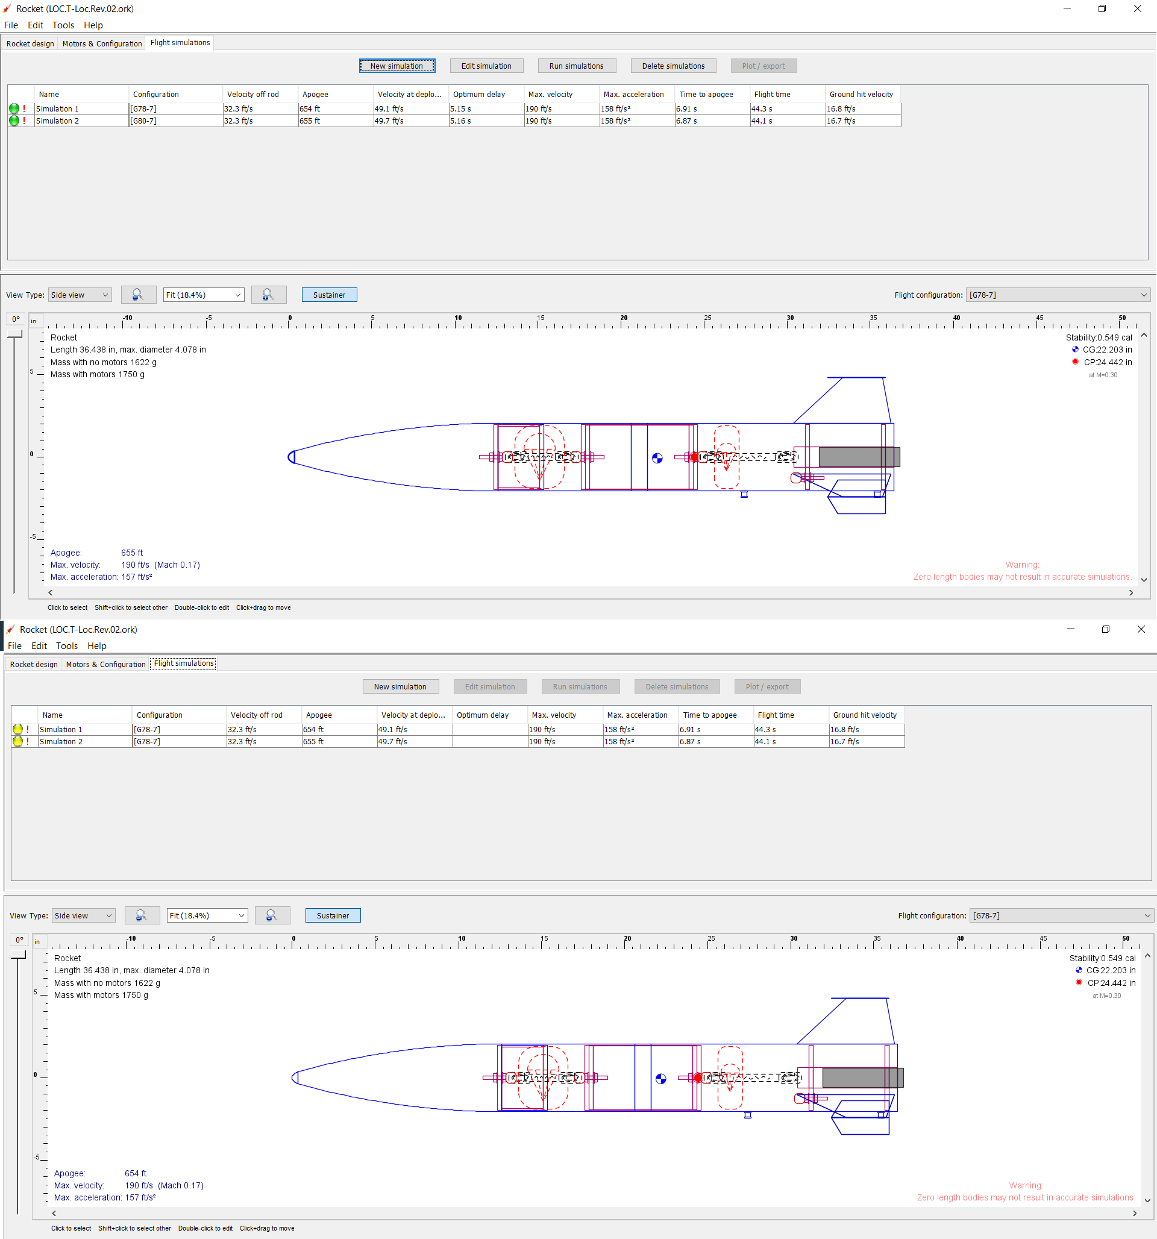
Task: Select Simulation 1 in the lower window list
Action: click(84, 729)
